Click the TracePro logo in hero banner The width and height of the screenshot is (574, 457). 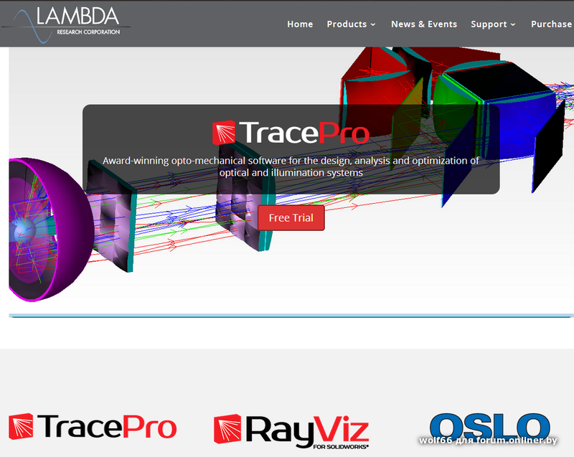point(291,133)
